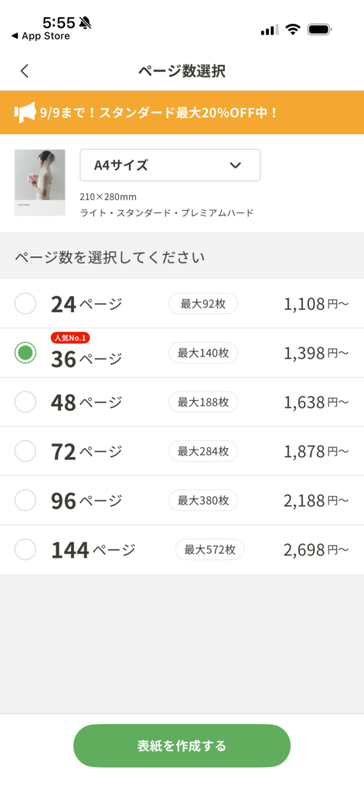Tap the 最大140枚 label
The image size is (364, 791).
click(x=203, y=352)
